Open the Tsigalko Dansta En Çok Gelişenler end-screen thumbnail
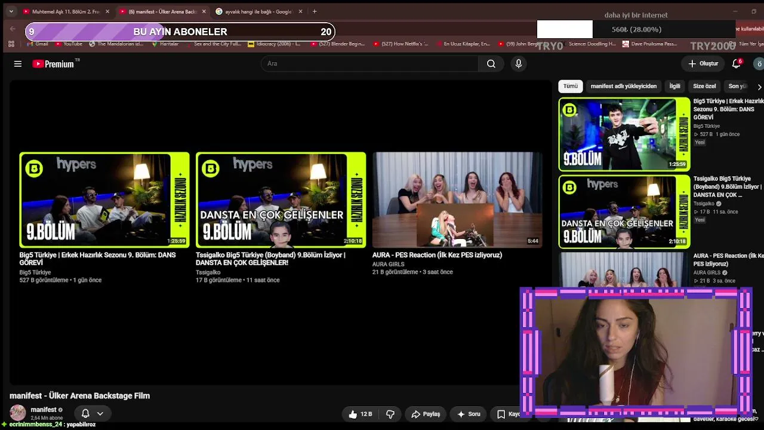 click(281, 199)
